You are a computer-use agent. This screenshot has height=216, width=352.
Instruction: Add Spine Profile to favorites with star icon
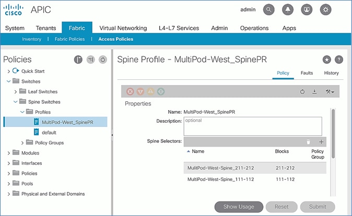coord(327,59)
